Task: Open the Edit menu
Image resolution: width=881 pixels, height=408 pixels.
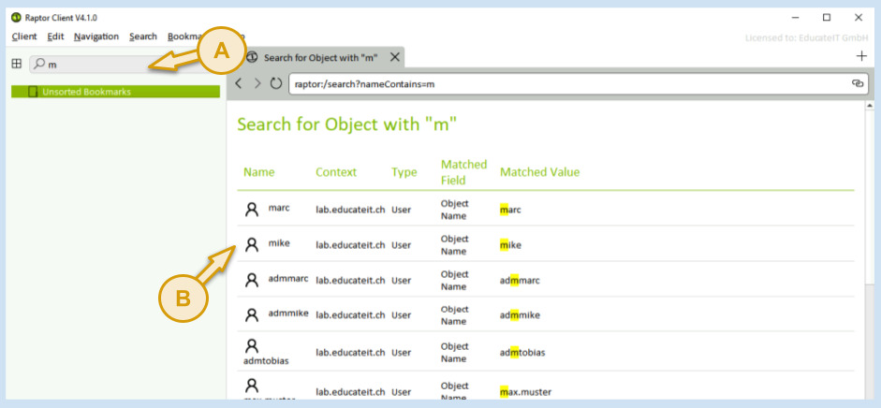Action: tap(55, 36)
